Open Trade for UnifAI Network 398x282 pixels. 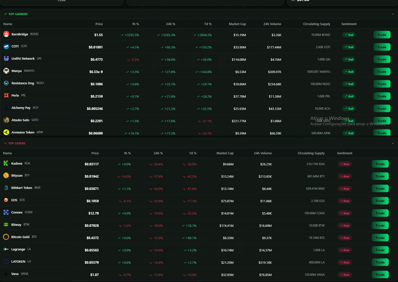pyautogui.click(x=382, y=59)
